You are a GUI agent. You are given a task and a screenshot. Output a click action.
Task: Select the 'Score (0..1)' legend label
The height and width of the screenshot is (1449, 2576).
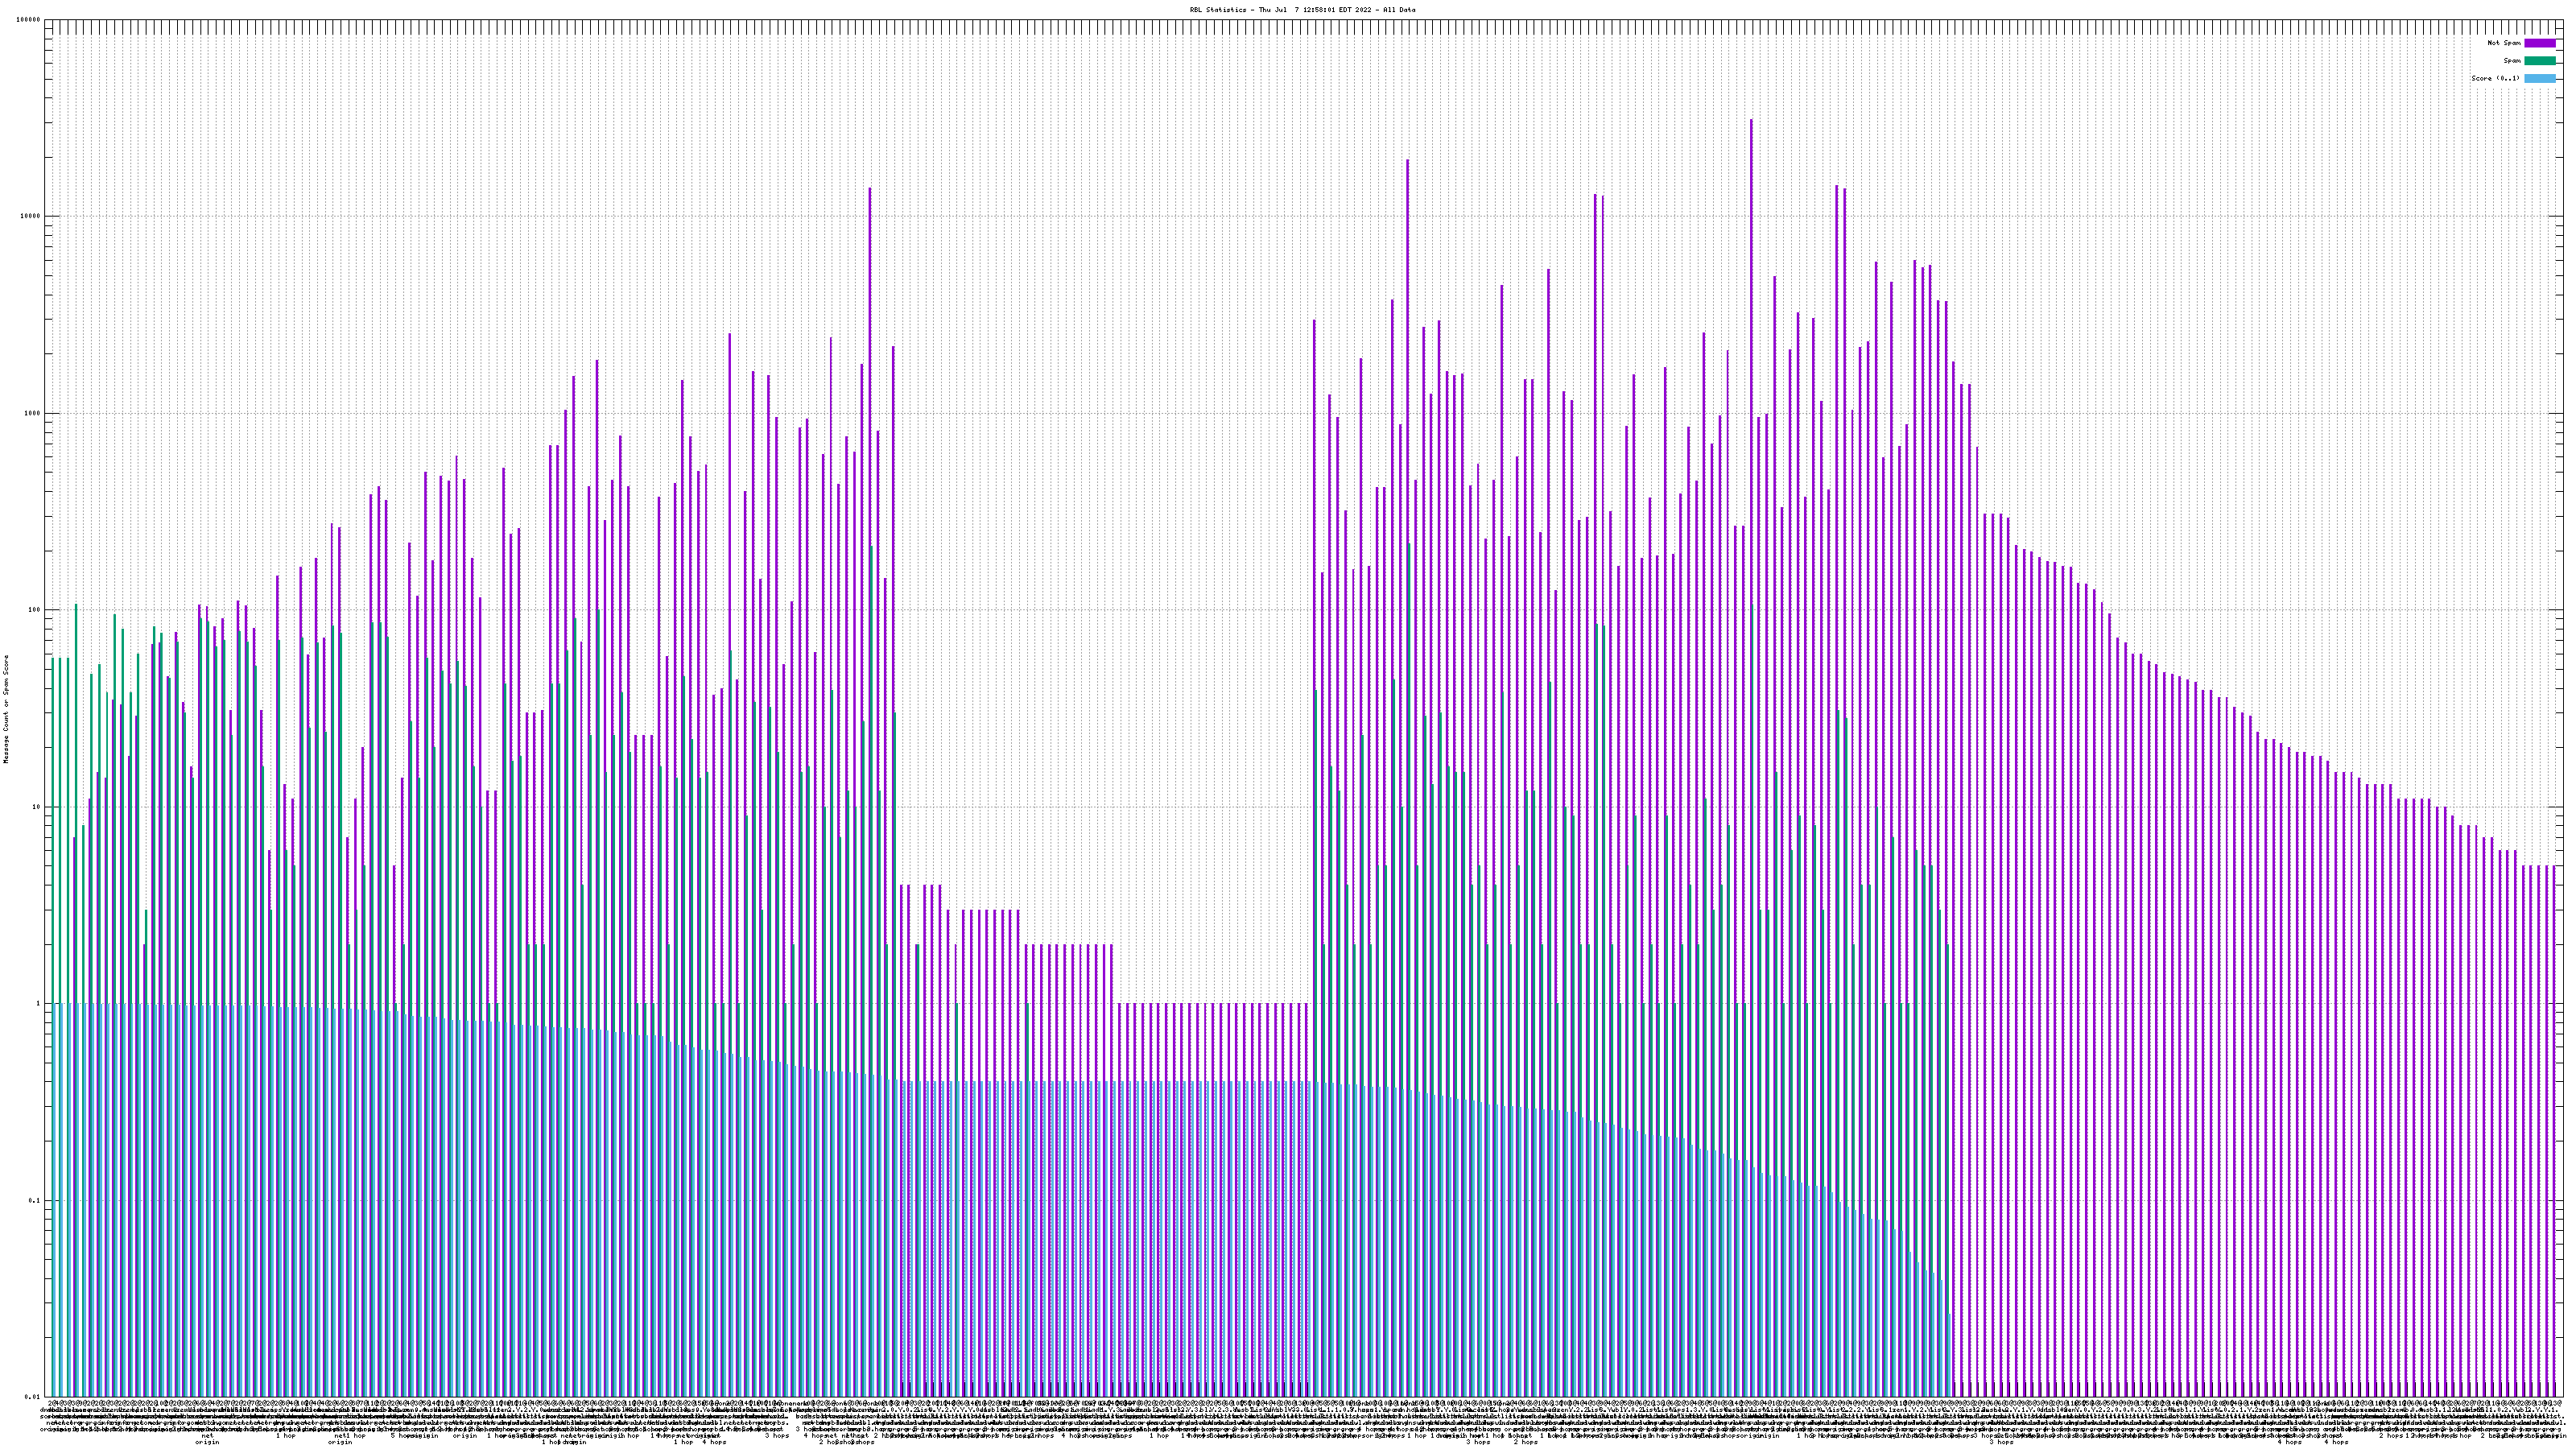[x=2495, y=78]
